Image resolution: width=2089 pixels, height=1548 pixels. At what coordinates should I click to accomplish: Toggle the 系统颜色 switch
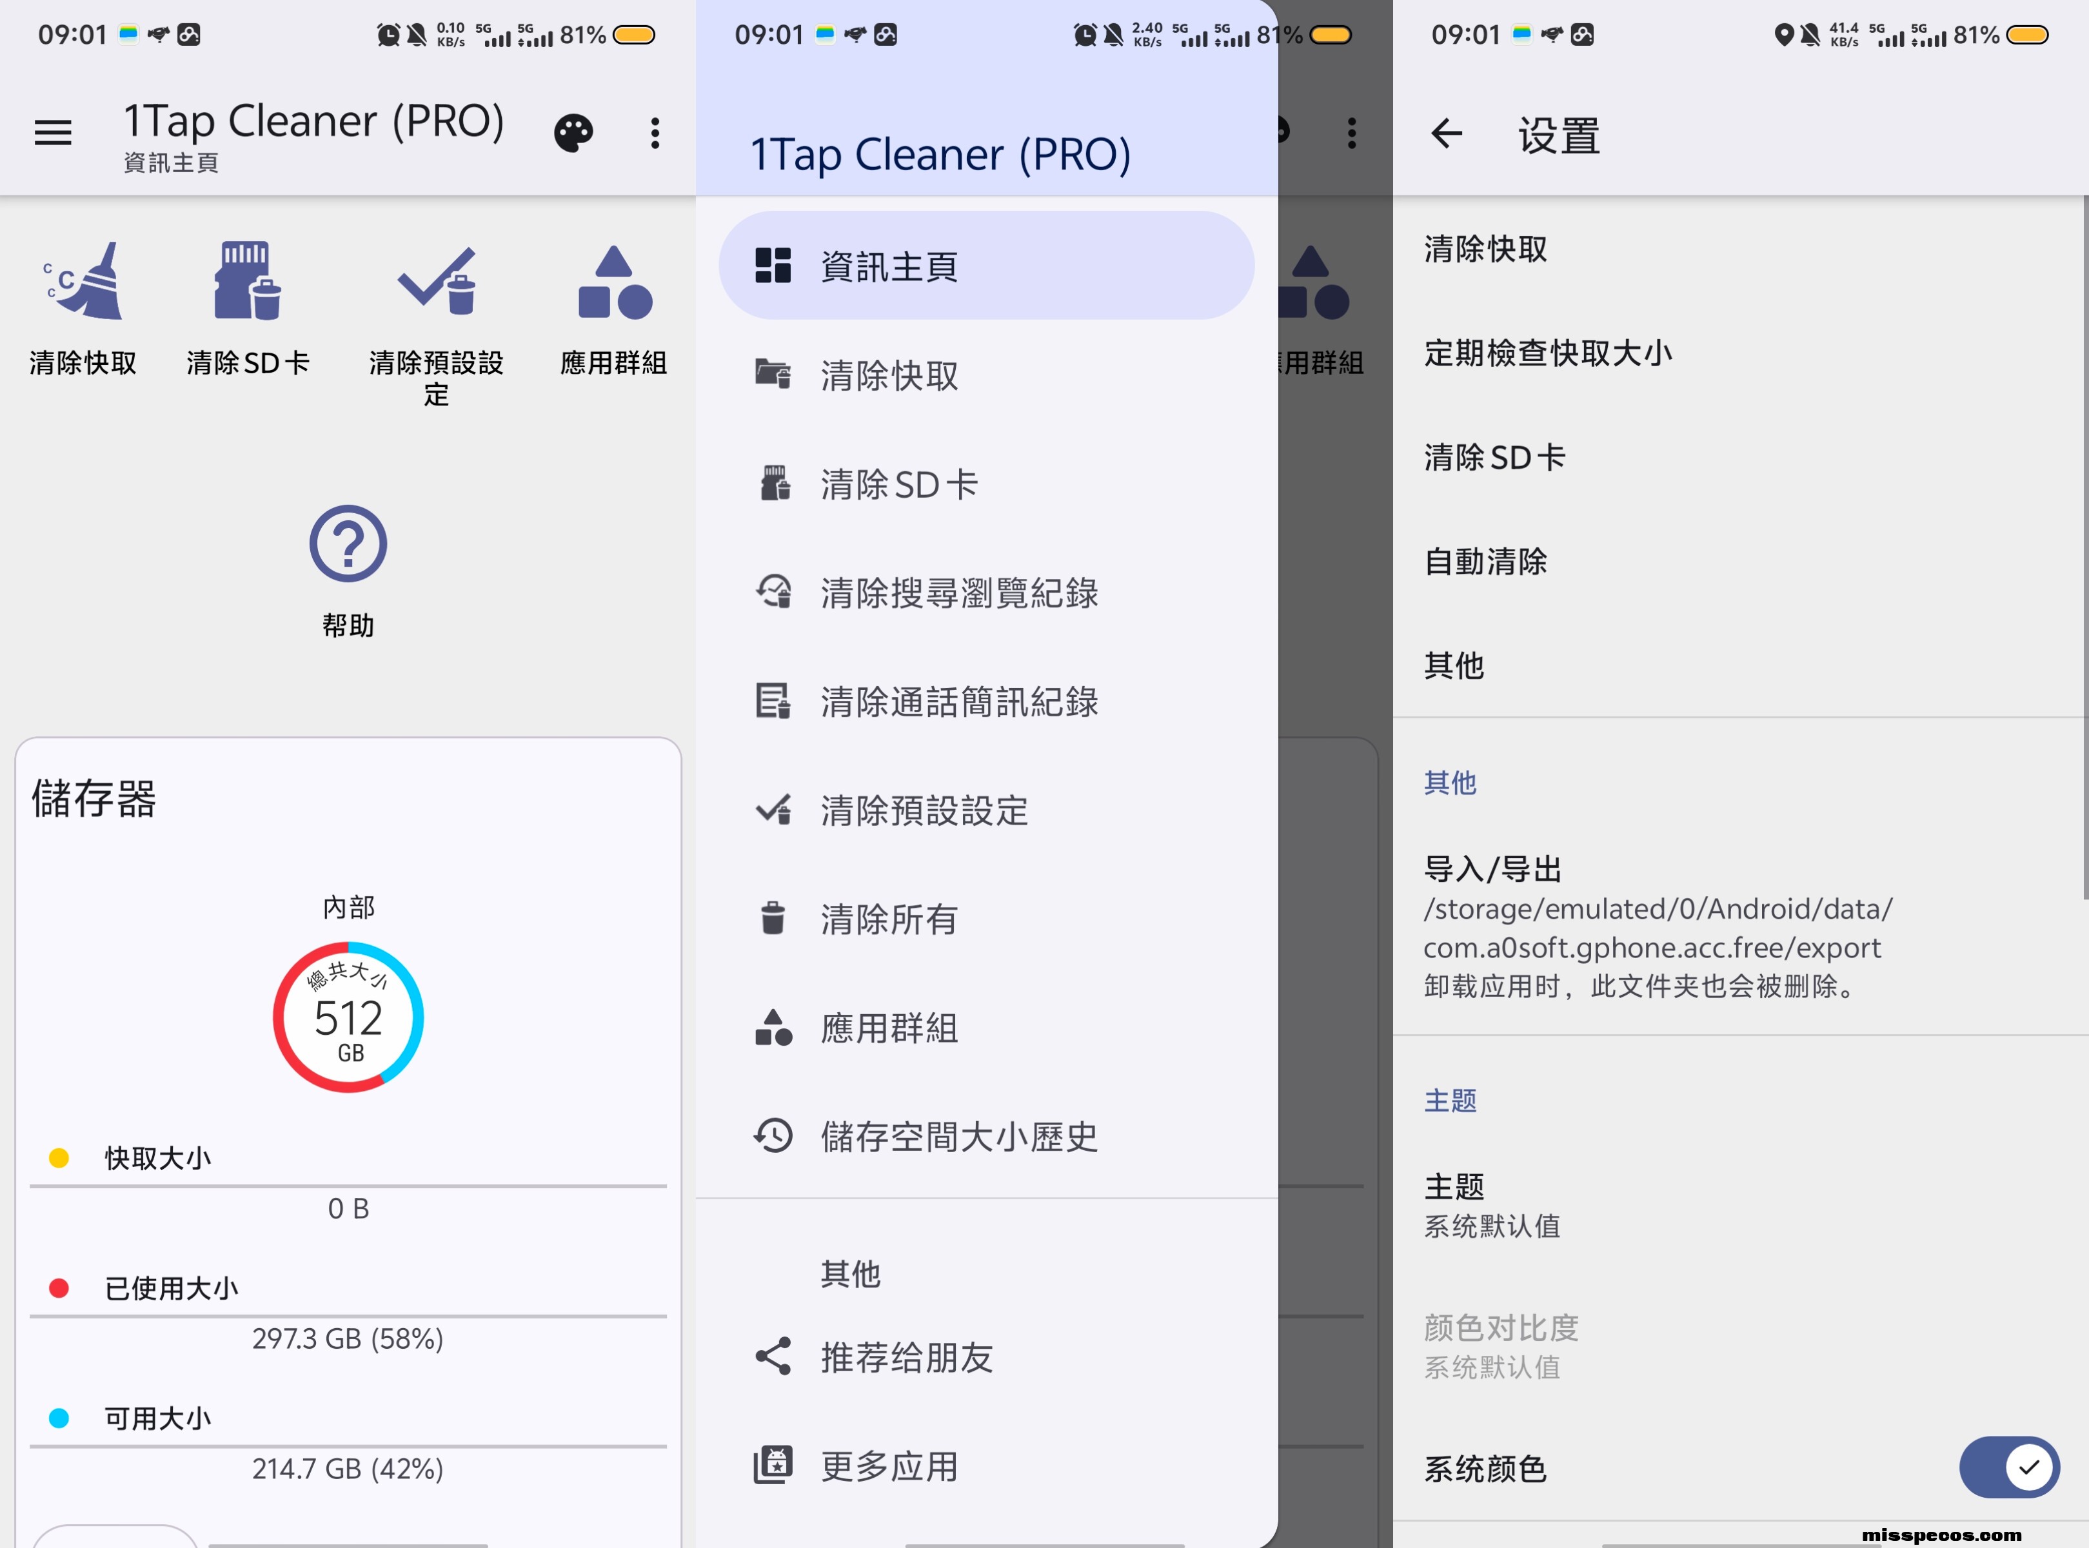tap(2008, 1467)
